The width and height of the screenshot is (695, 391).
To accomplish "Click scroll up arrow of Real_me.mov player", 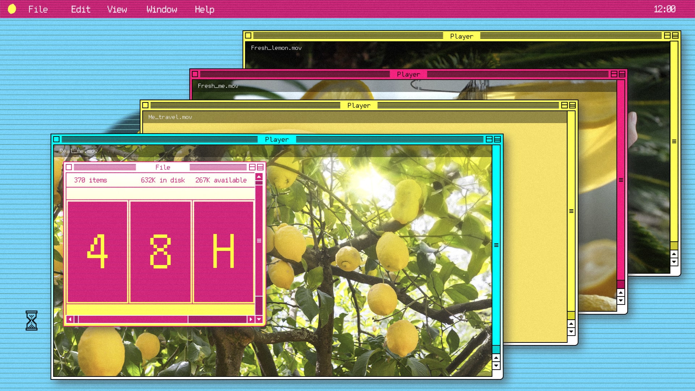I will coord(496,358).
